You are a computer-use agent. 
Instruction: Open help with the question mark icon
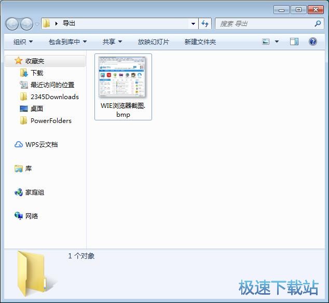[x=312, y=42]
